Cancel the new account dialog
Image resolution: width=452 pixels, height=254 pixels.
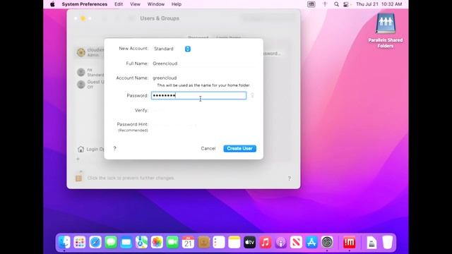pos(208,148)
